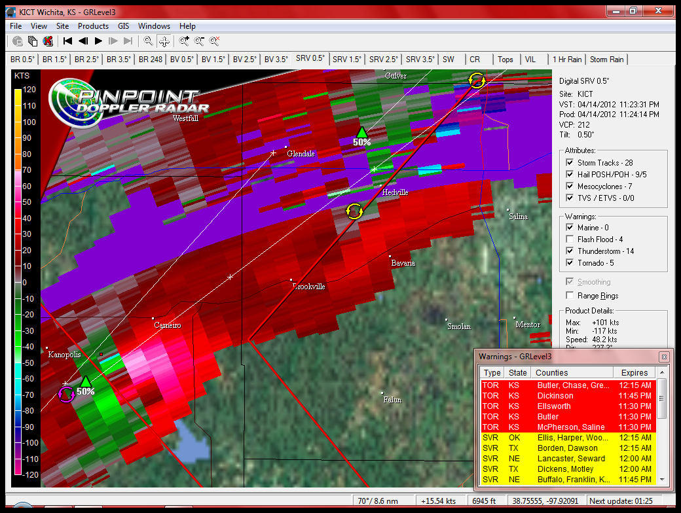Click the yellow mesocyclone marker east of Culver

pyautogui.click(x=477, y=80)
